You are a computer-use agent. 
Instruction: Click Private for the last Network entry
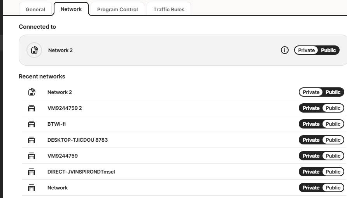pyautogui.click(x=311, y=188)
